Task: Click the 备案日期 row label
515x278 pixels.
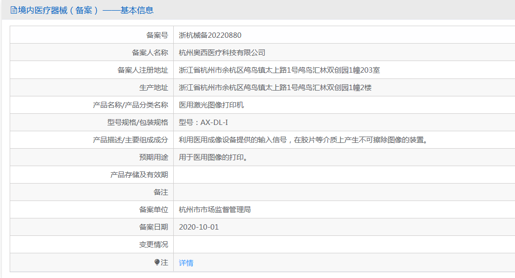Action: point(153,227)
